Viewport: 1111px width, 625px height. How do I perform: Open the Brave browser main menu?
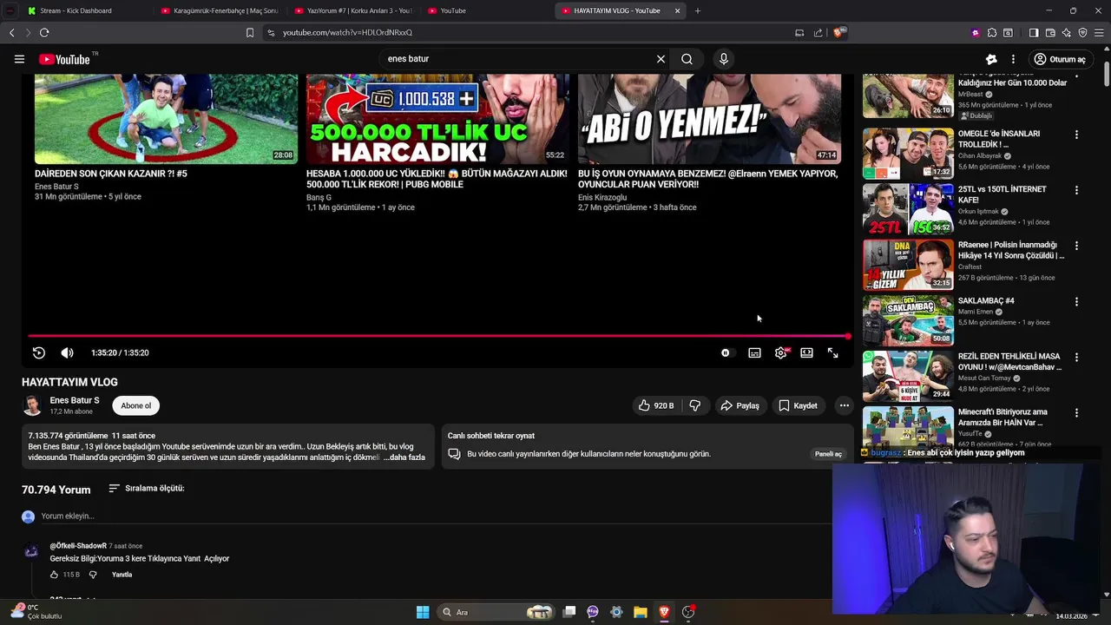tap(1100, 33)
